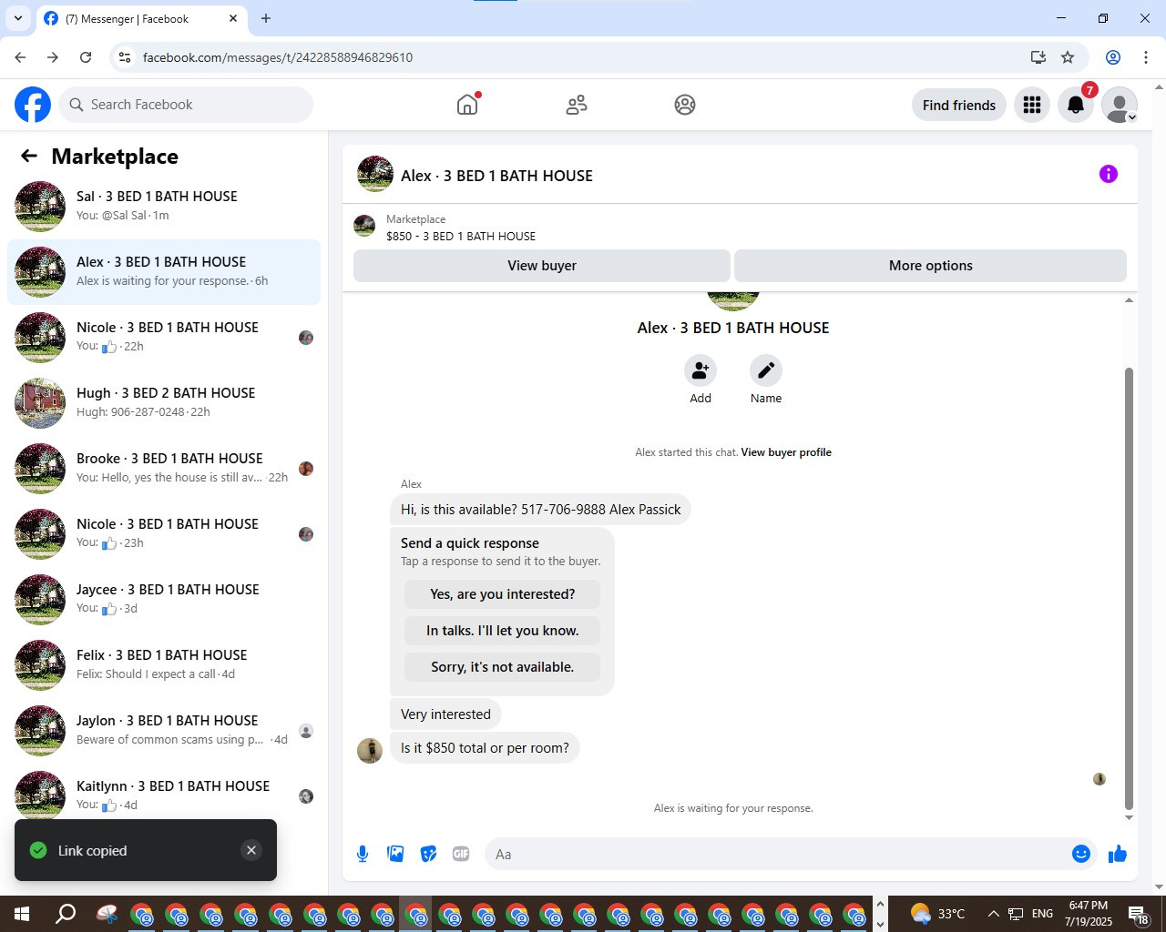Open a new Chrome tab

pyautogui.click(x=266, y=18)
